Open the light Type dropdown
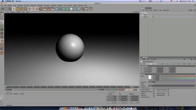This screenshot has width=196, height=110. pyautogui.click(x=172, y=84)
